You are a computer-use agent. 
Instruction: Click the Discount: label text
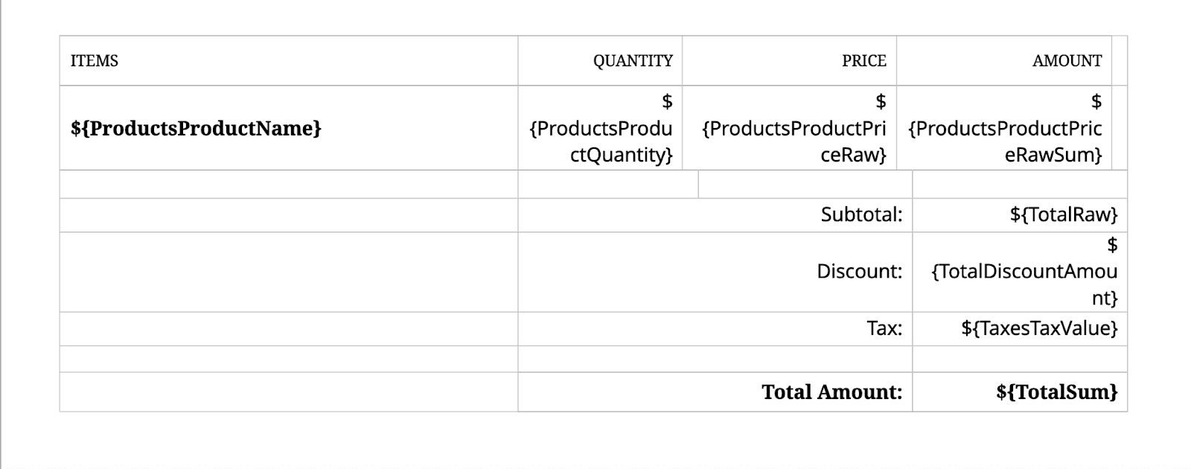(859, 272)
